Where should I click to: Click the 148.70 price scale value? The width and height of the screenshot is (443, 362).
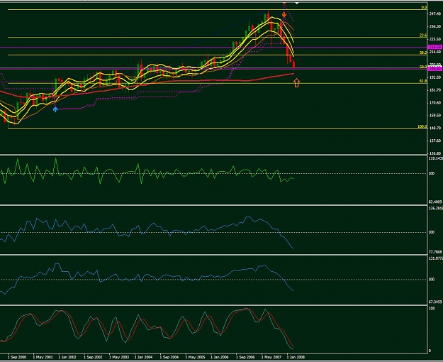click(x=435, y=128)
